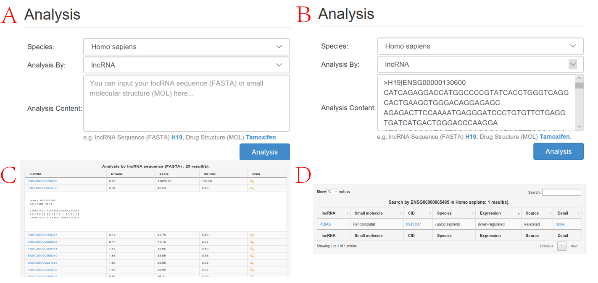This screenshot has height=283, width=598.
Task: Open Species dropdown in panel B
Action: point(480,46)
